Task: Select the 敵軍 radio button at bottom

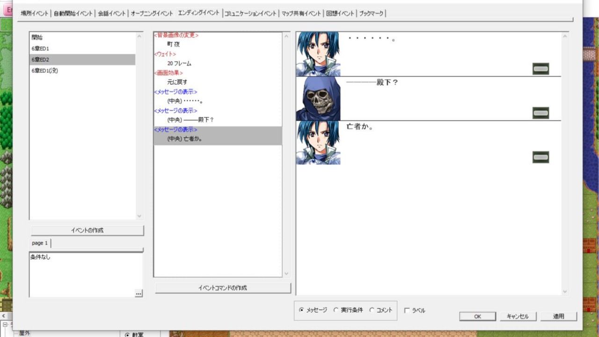Action: coord(127,334)
